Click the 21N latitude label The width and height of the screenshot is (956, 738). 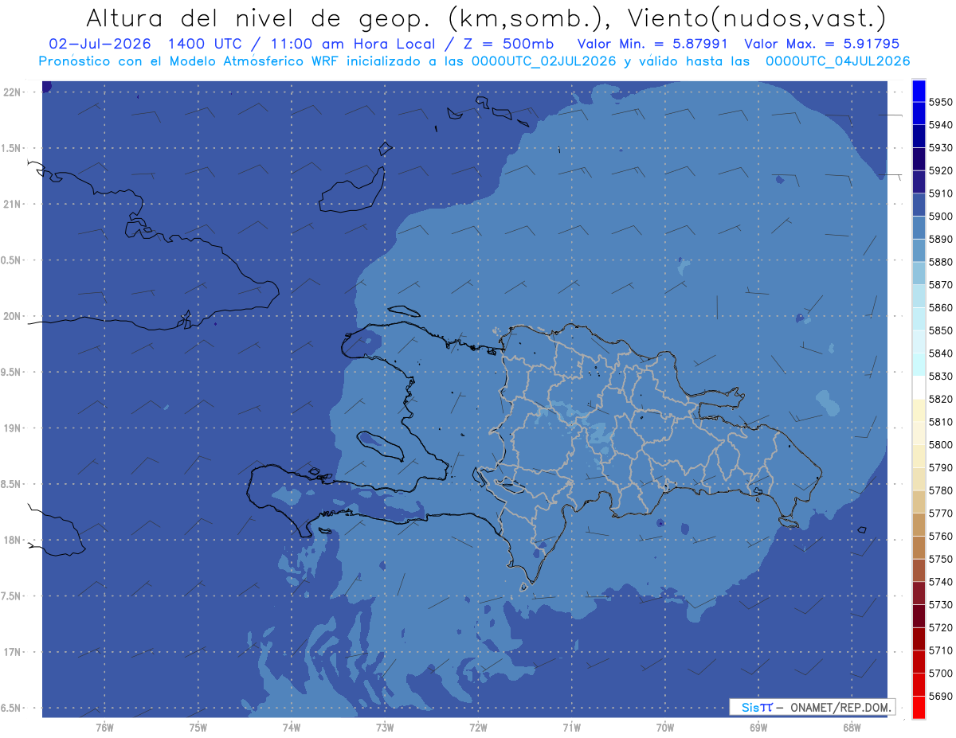(x=14, y=204)
